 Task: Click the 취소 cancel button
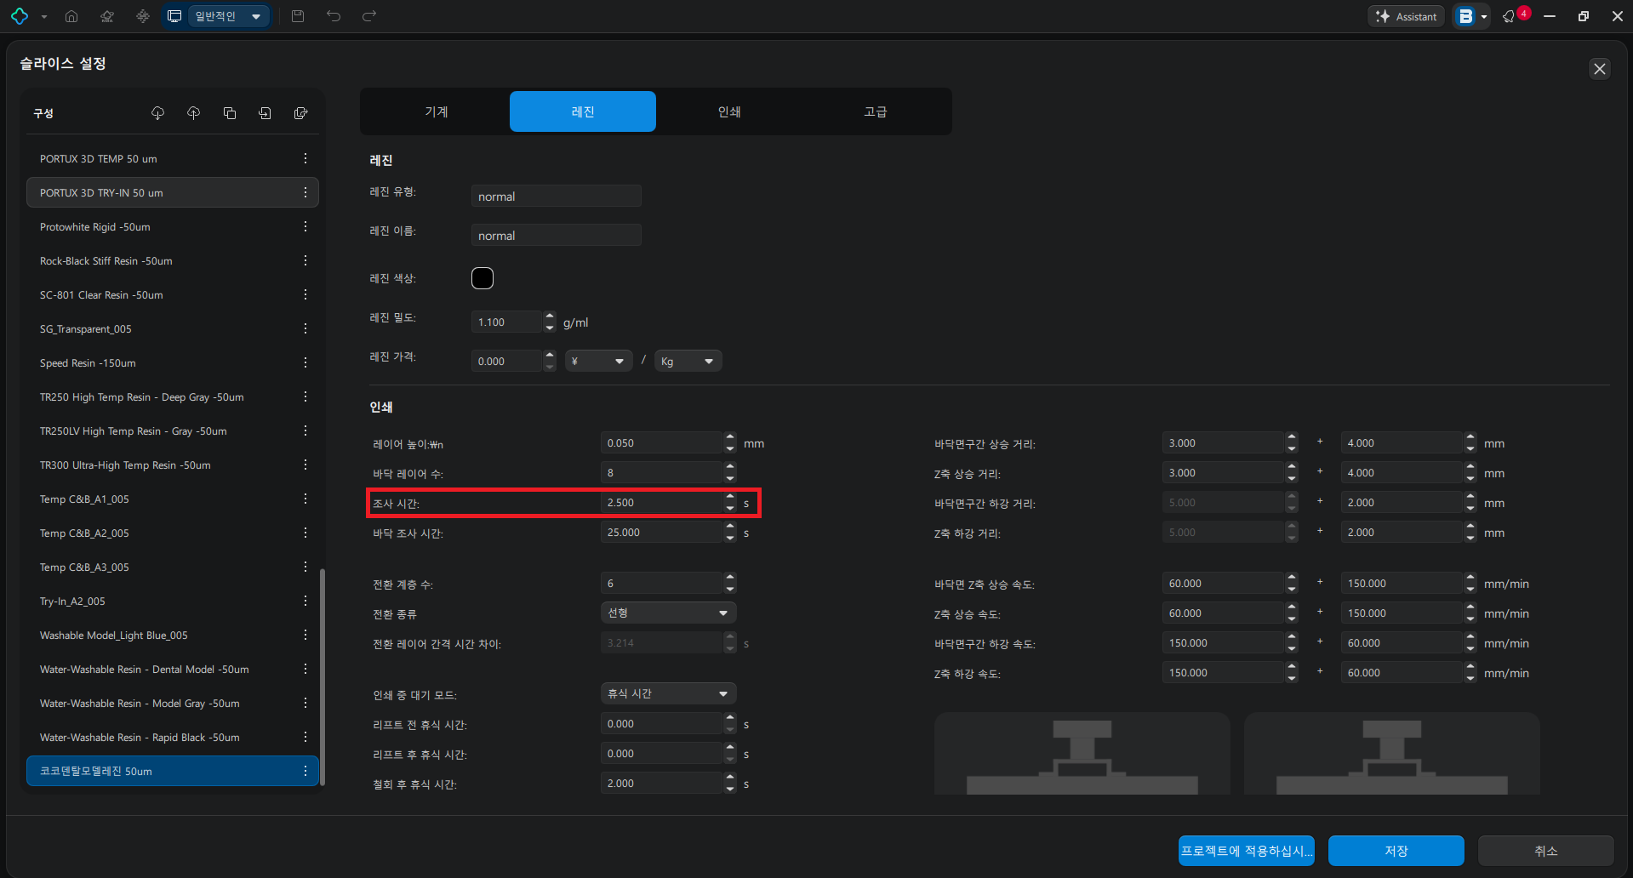click(1546, 851)
